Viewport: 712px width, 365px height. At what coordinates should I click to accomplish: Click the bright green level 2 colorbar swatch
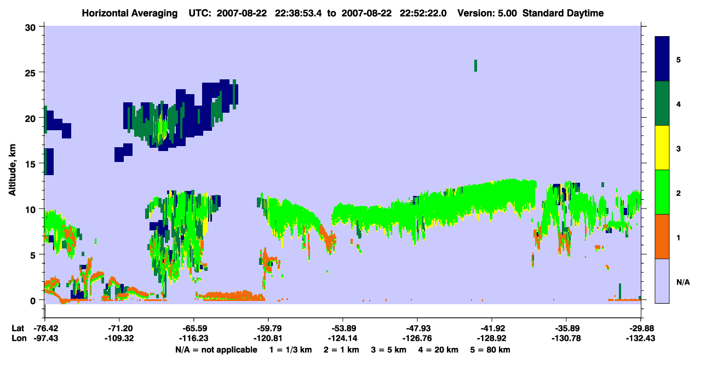point(662,192)
